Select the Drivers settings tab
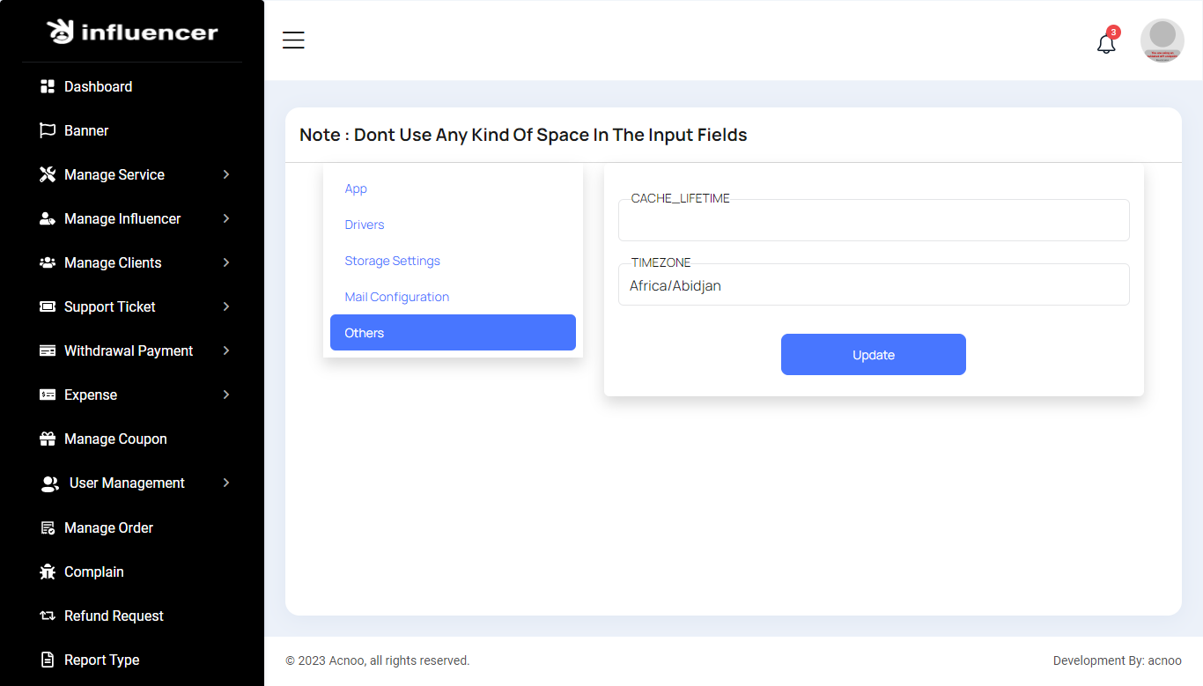1203x686 pixels. [x=365, y=225]
